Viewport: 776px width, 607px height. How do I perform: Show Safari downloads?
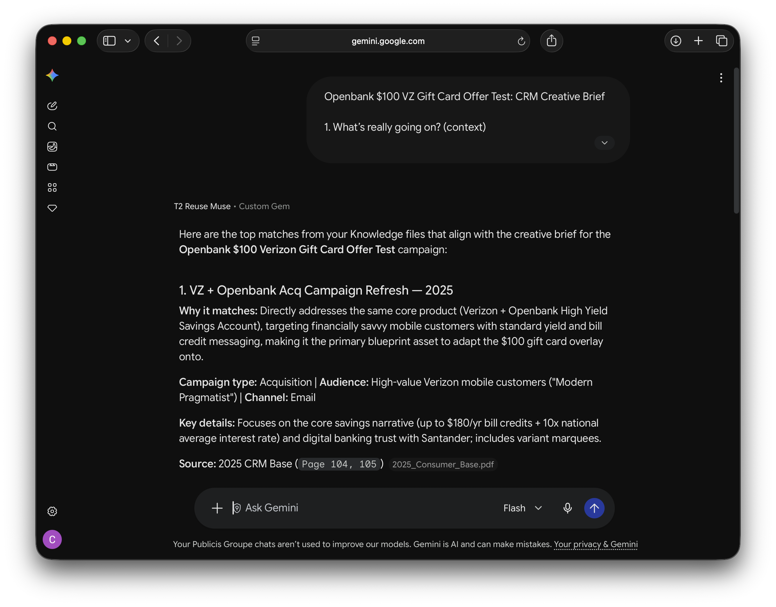coord(675,41)
